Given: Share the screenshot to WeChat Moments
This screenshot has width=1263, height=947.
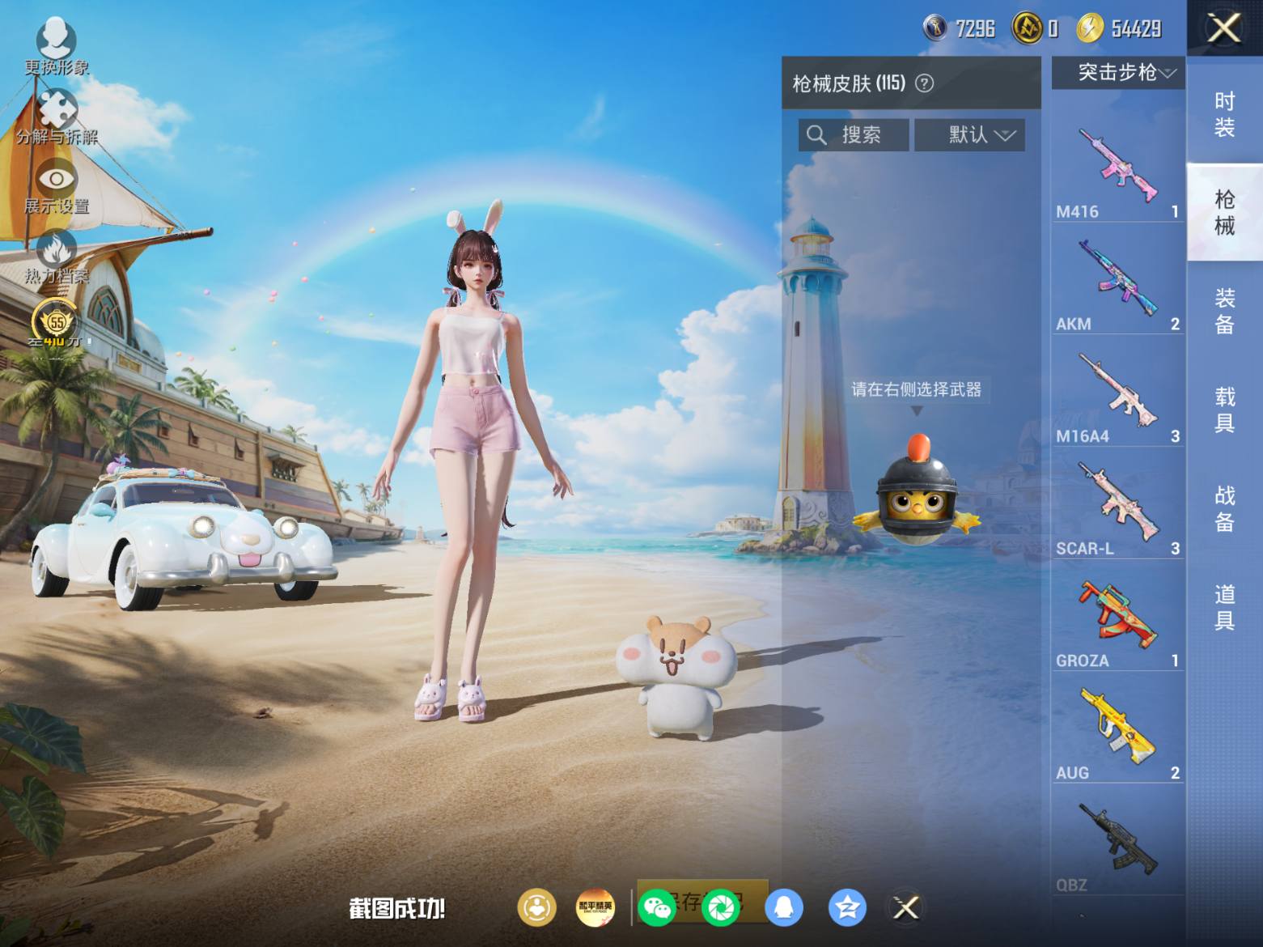Looking at the screenshot, I should 721,907.
